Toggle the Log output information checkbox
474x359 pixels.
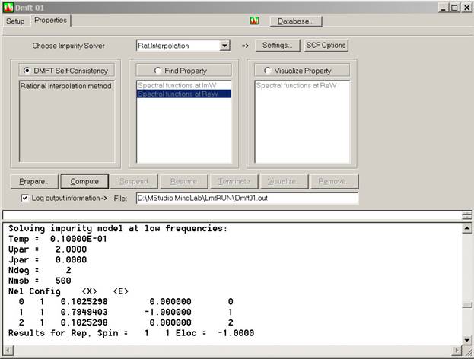[x=24, y=198]
